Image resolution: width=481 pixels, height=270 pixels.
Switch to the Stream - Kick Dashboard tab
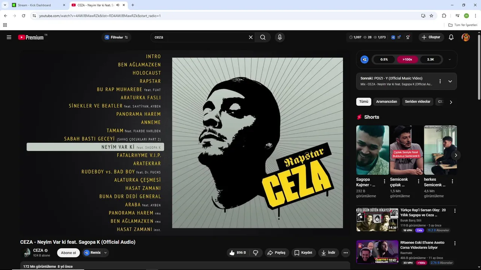point(38,5)
